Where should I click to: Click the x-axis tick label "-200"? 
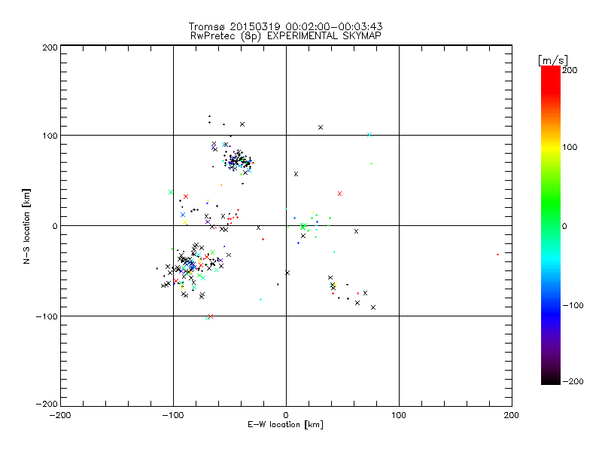click(x=60, y=416)
